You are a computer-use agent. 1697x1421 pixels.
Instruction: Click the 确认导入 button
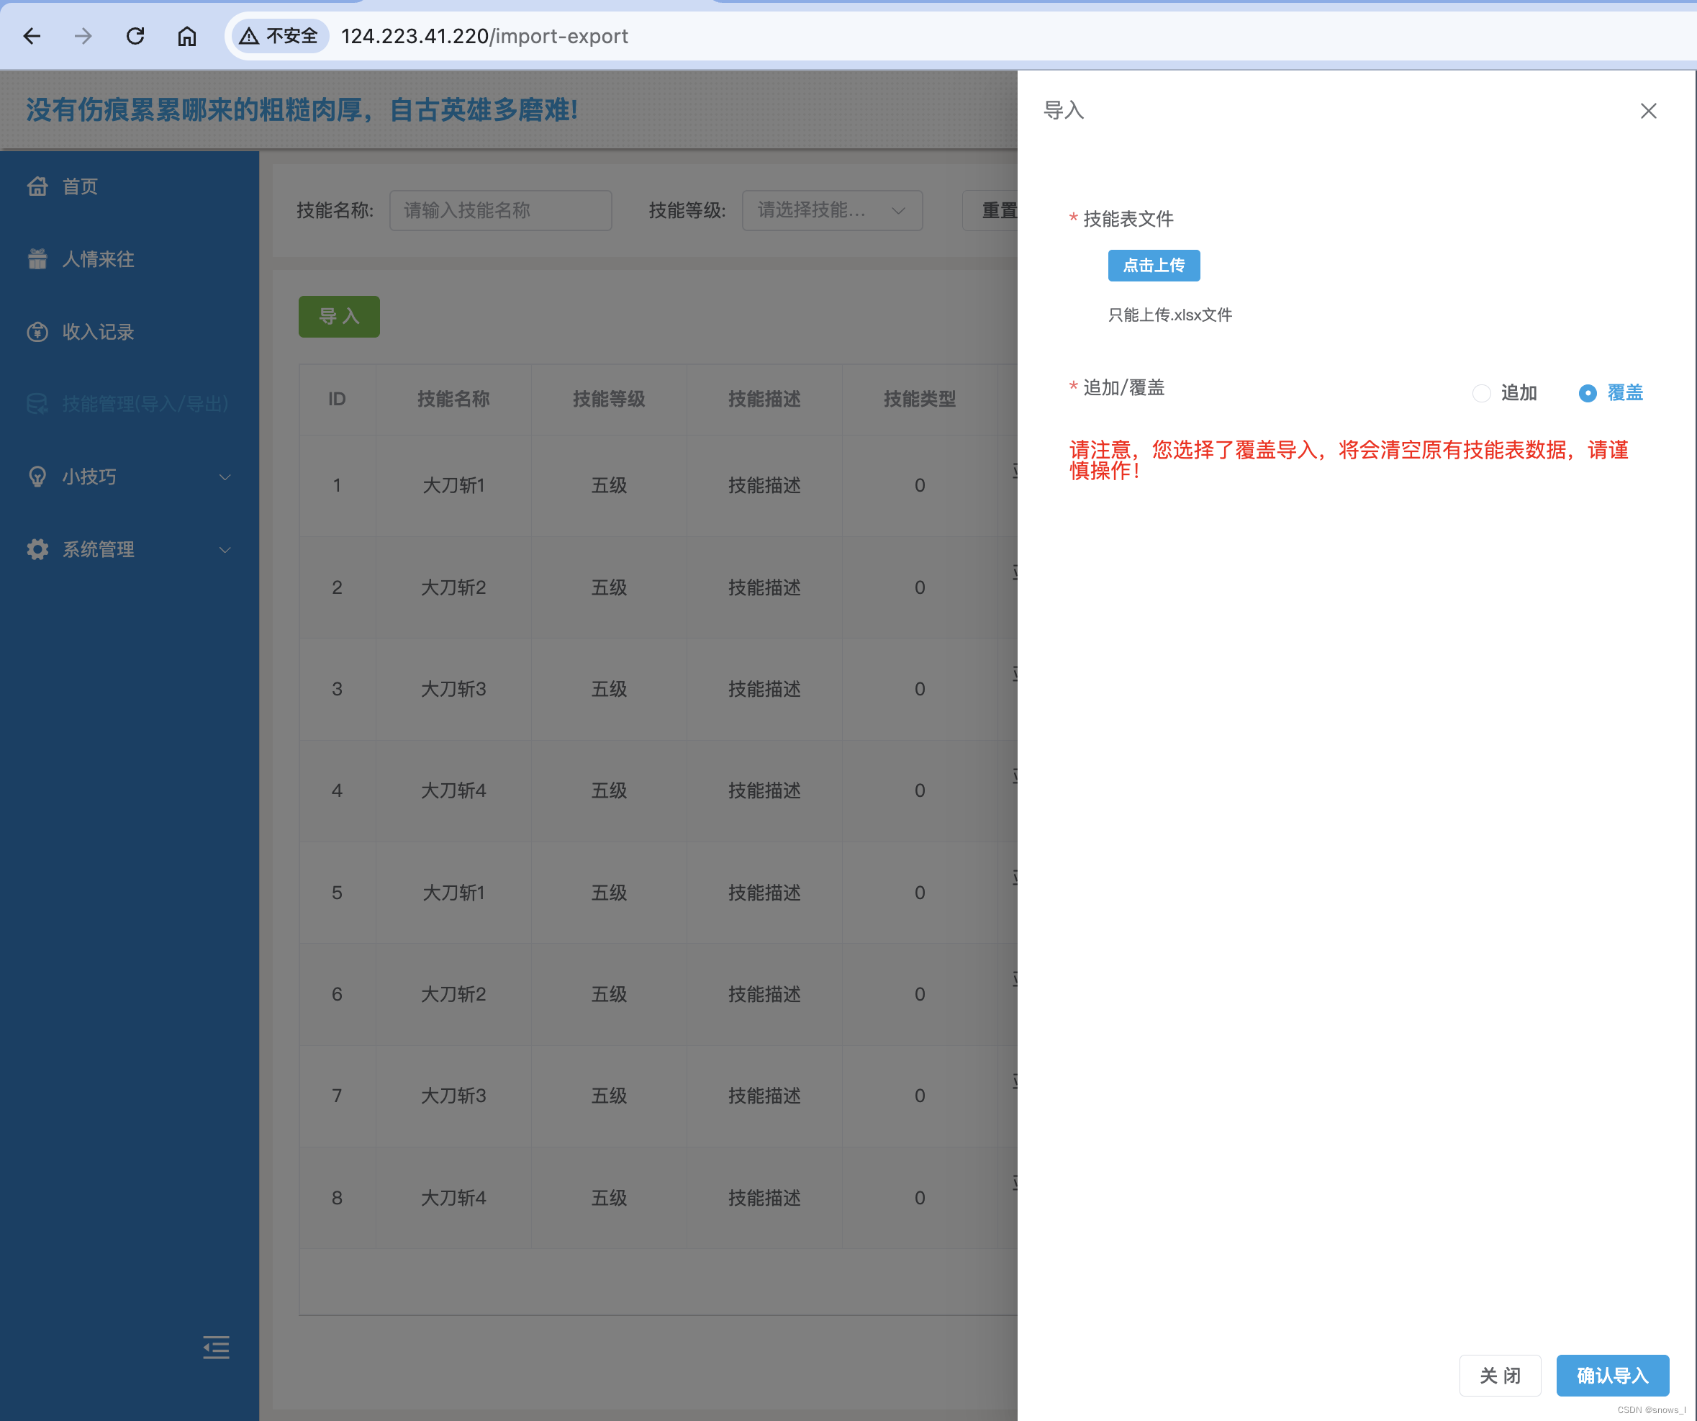[1612, 1375]
